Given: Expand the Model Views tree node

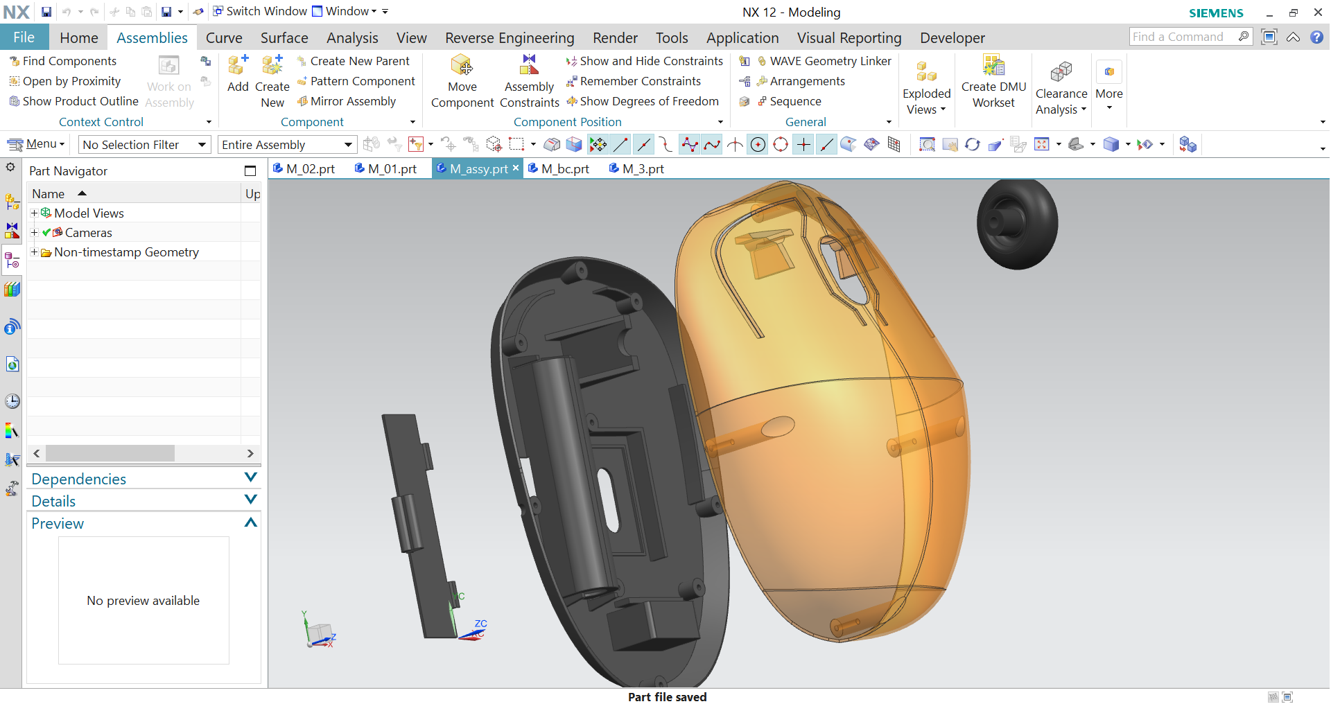Looking at the screenshot, I should click(34, 213).
